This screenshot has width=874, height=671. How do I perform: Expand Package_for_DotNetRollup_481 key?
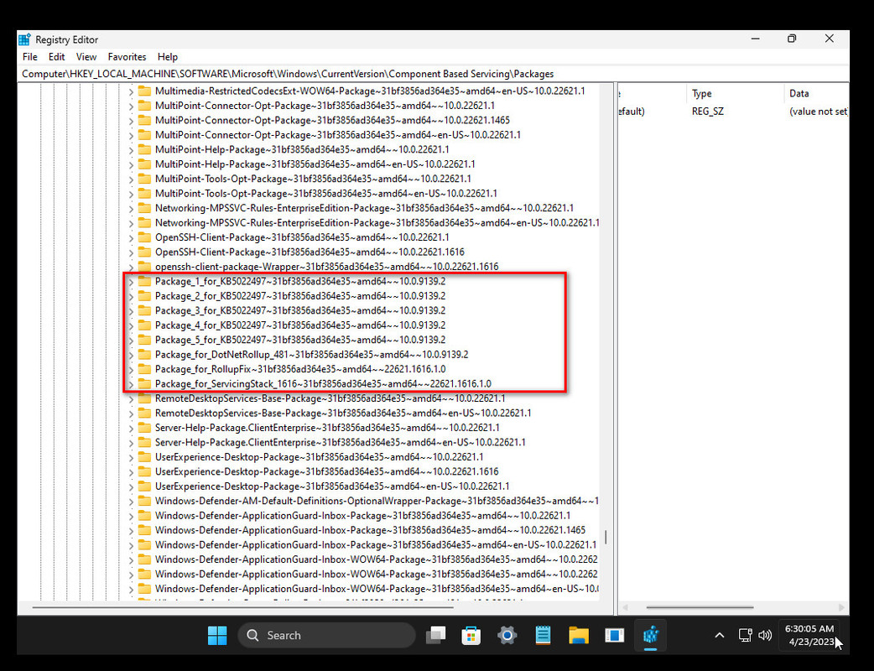coord(131,355)
